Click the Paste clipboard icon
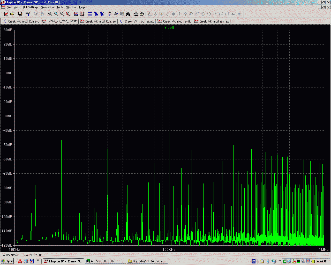Viewport: 331px width, 265px height. [122, 14]
